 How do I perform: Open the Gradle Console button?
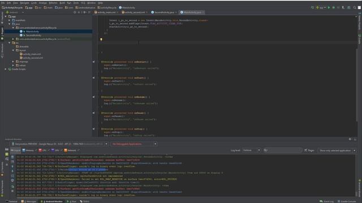(x=347, y=201)
